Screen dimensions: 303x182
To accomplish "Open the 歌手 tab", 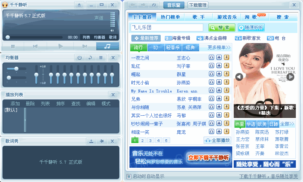I will pyautogui.click(x=198, y=17).
